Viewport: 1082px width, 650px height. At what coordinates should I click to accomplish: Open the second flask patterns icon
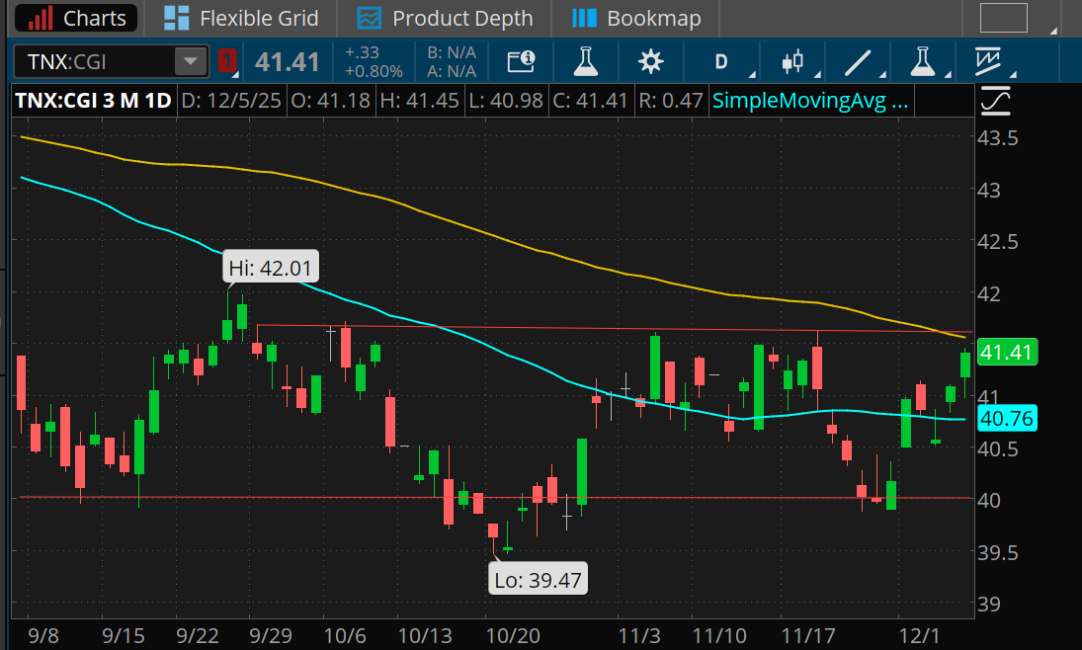pyautogui.click(x=922, y=60)
